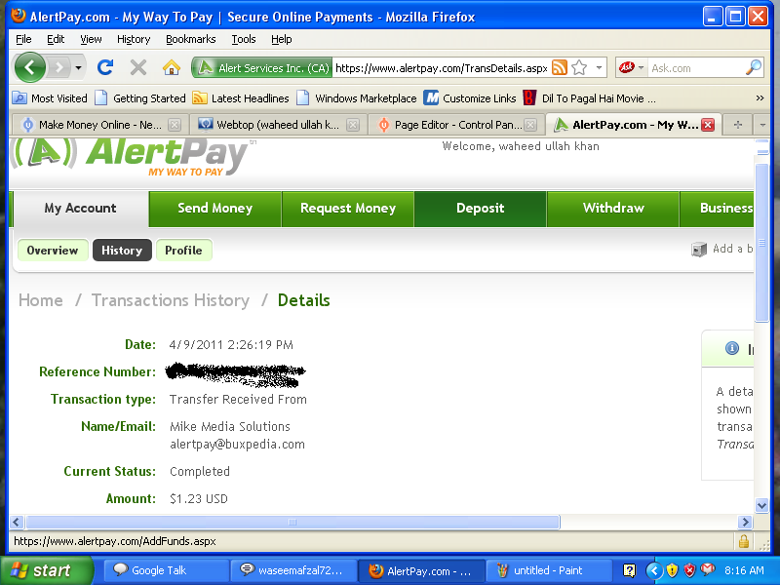Click into the Ask.com search field

[696, 67]
